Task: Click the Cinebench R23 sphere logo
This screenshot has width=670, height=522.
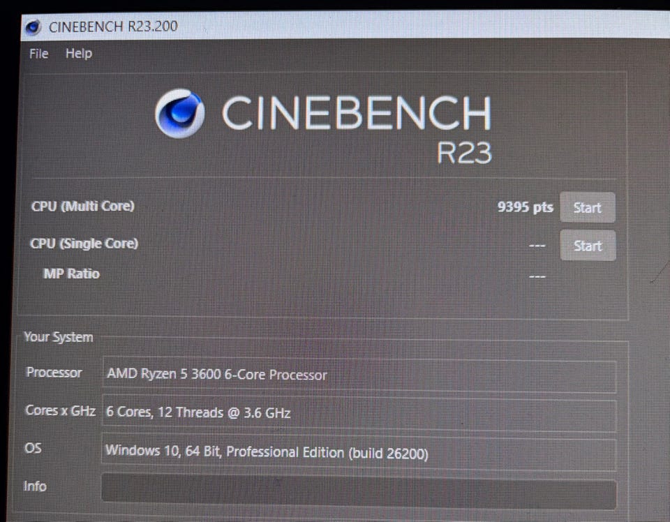Action: [x=180, y=113]
